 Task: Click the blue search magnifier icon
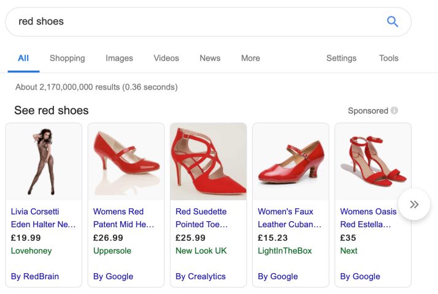(x=393, y=22)
